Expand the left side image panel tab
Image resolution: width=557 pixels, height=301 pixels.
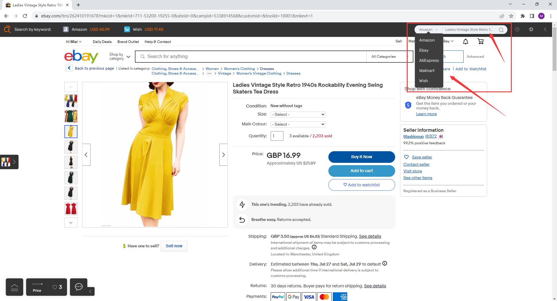(9, 162)
